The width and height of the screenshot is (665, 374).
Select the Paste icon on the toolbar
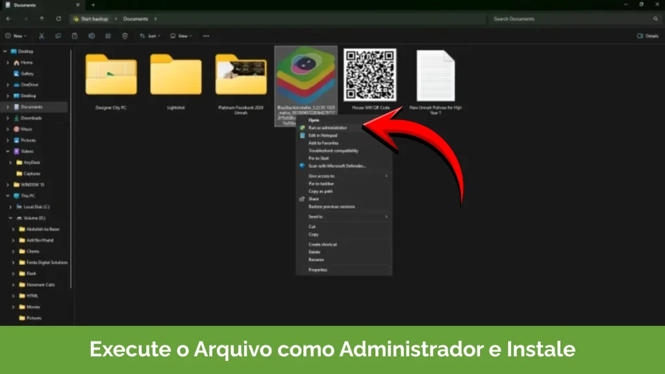tap(75, 36)
